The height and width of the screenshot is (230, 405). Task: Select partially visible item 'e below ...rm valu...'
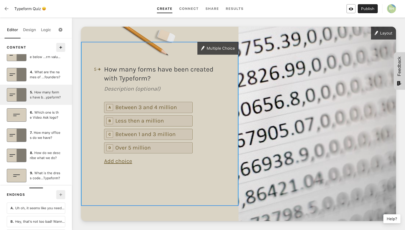click(36, 57)
